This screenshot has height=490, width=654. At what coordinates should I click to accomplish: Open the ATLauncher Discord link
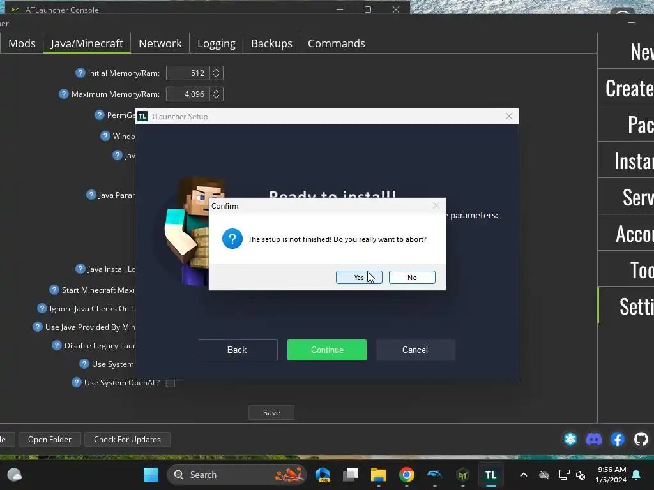tap(593, 439)
